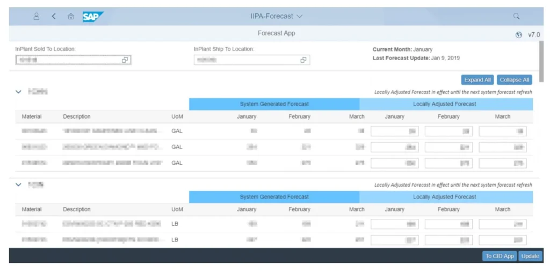Click the Expand All button

(477, 80)
